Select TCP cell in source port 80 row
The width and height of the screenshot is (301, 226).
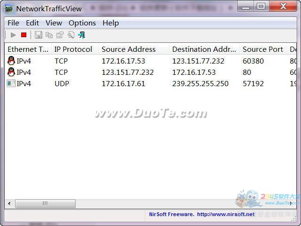point(61,72)
